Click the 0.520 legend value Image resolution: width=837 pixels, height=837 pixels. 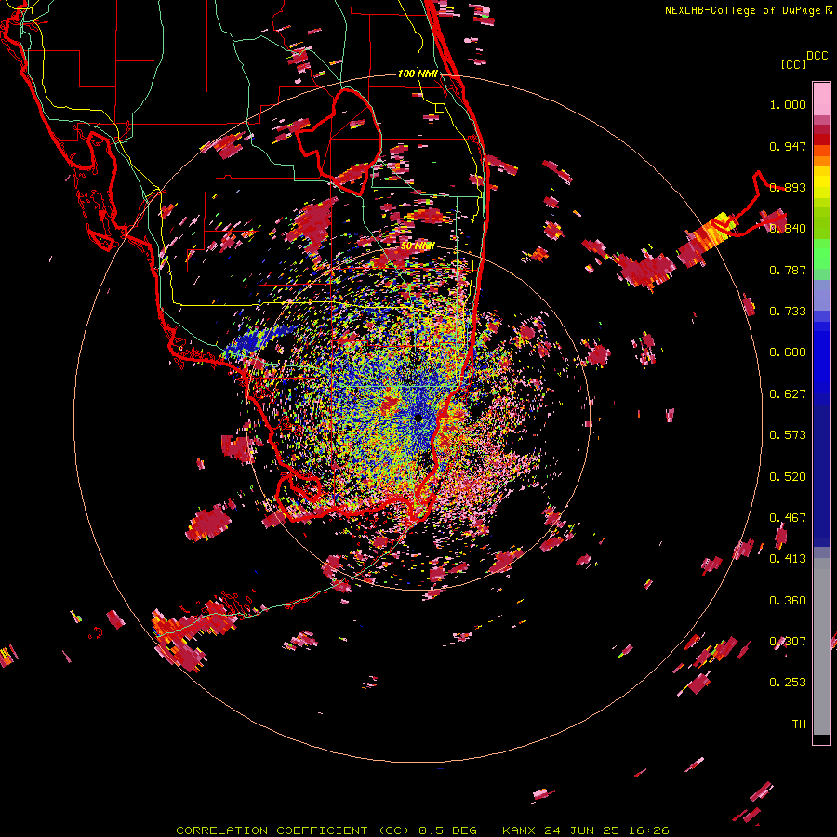click(788, 477)
